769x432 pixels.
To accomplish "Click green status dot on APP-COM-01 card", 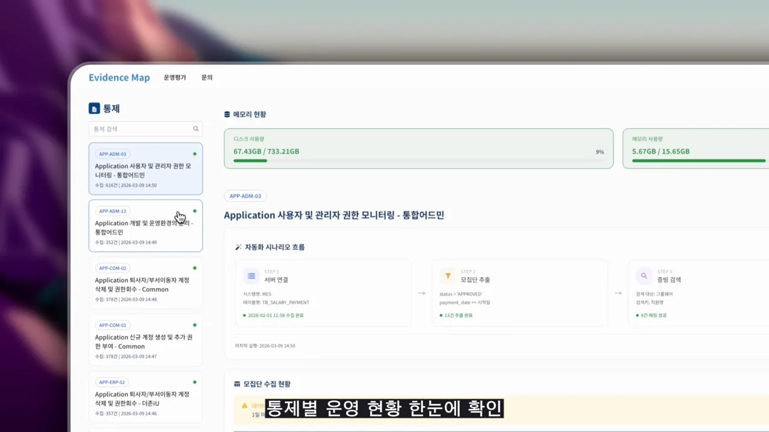I will pos(195,325).
